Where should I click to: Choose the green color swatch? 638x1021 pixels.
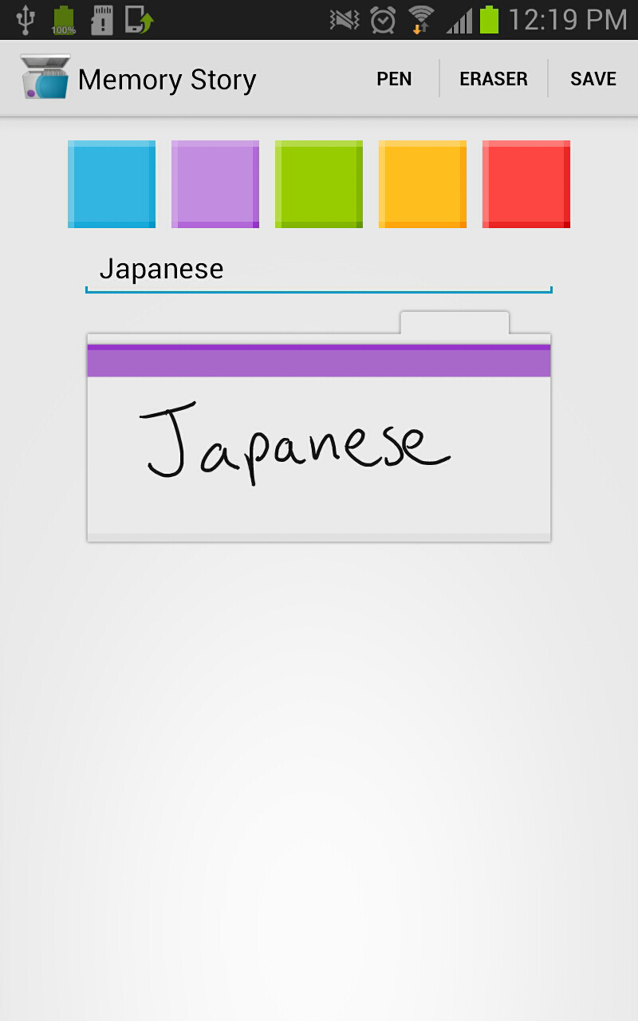319,184
